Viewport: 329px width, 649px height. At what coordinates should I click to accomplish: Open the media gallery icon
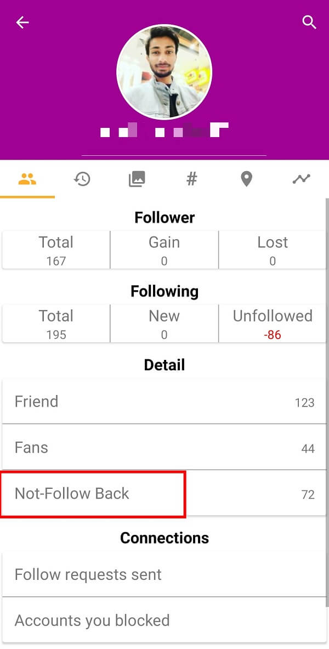(137, 178)
